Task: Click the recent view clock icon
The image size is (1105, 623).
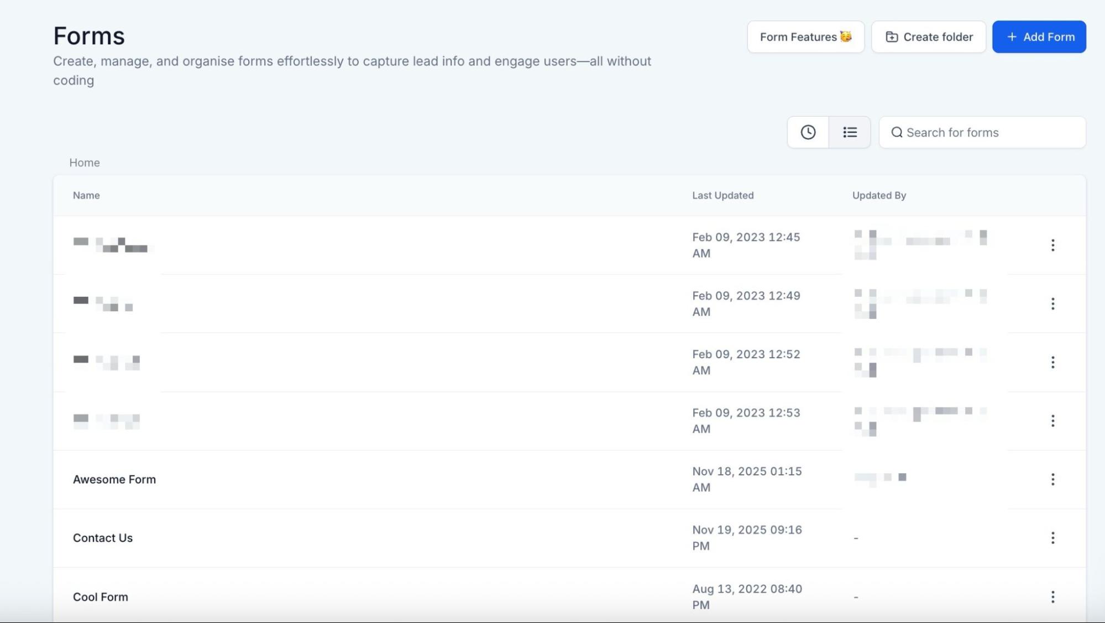Action: (x=808, y=132)
